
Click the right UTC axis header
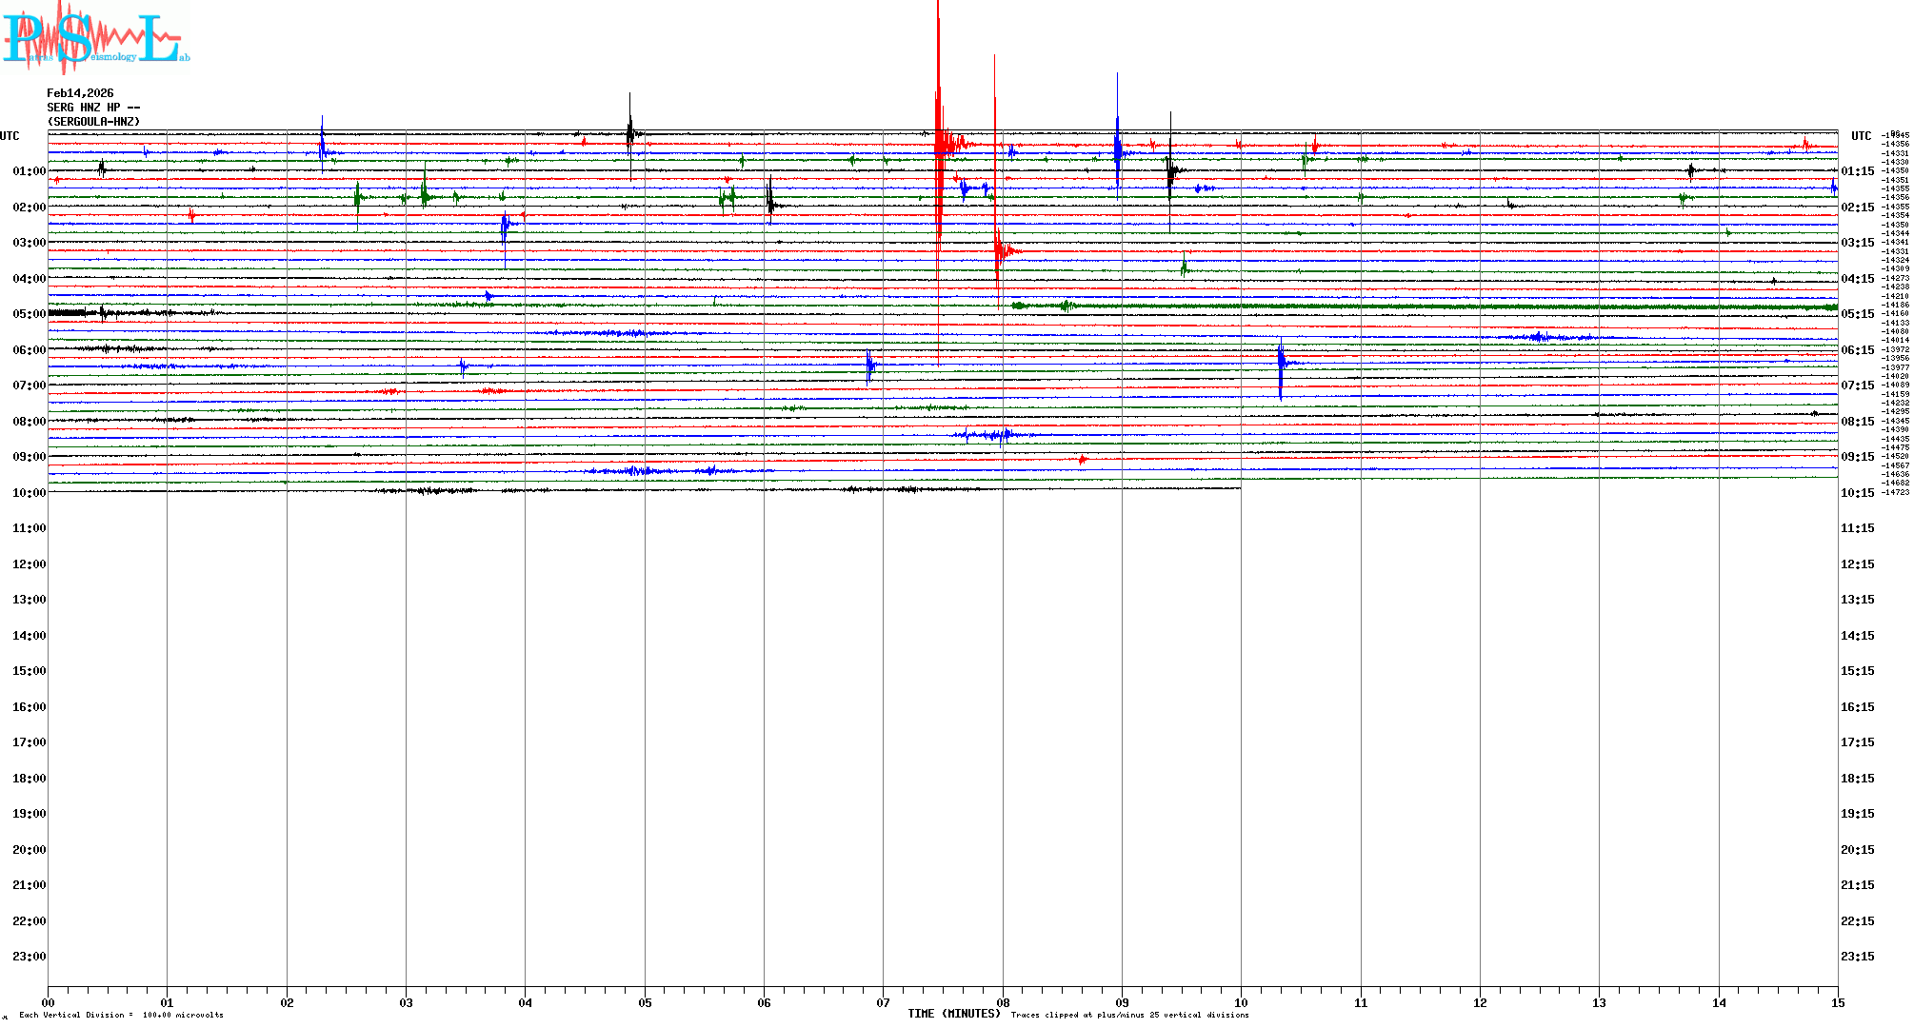click(x=1861, y=136)
